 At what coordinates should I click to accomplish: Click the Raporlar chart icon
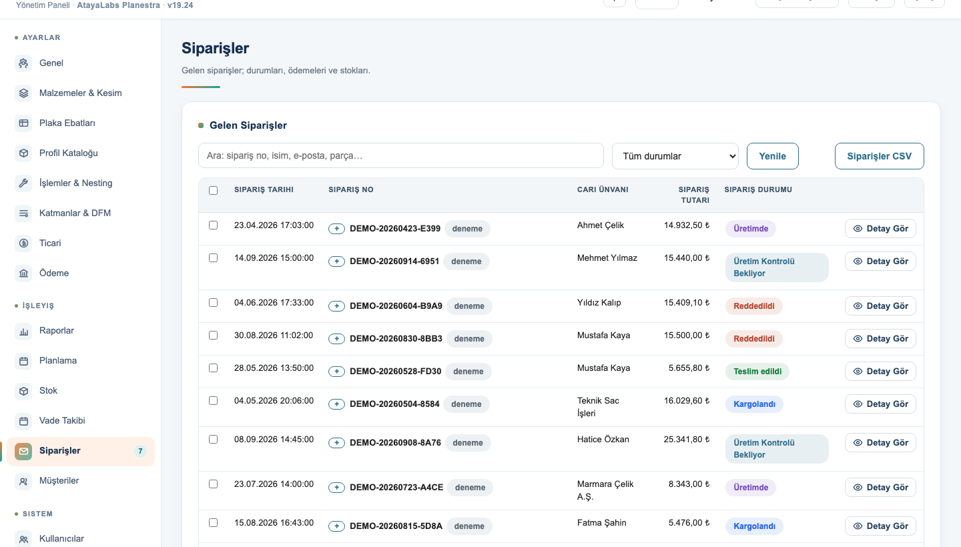click(23, 331)
